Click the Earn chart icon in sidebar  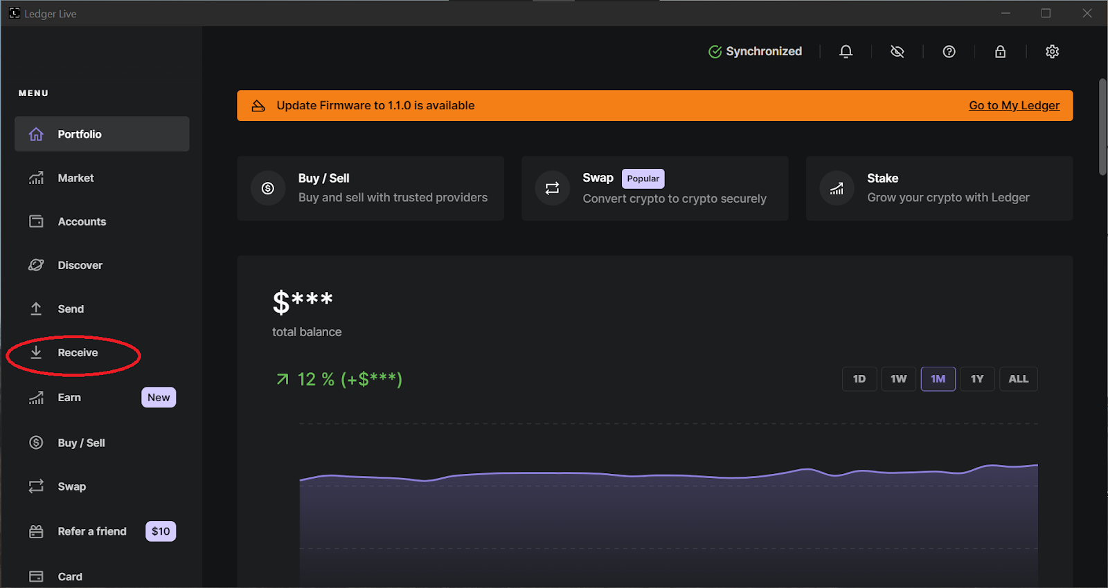coord(36,398)
